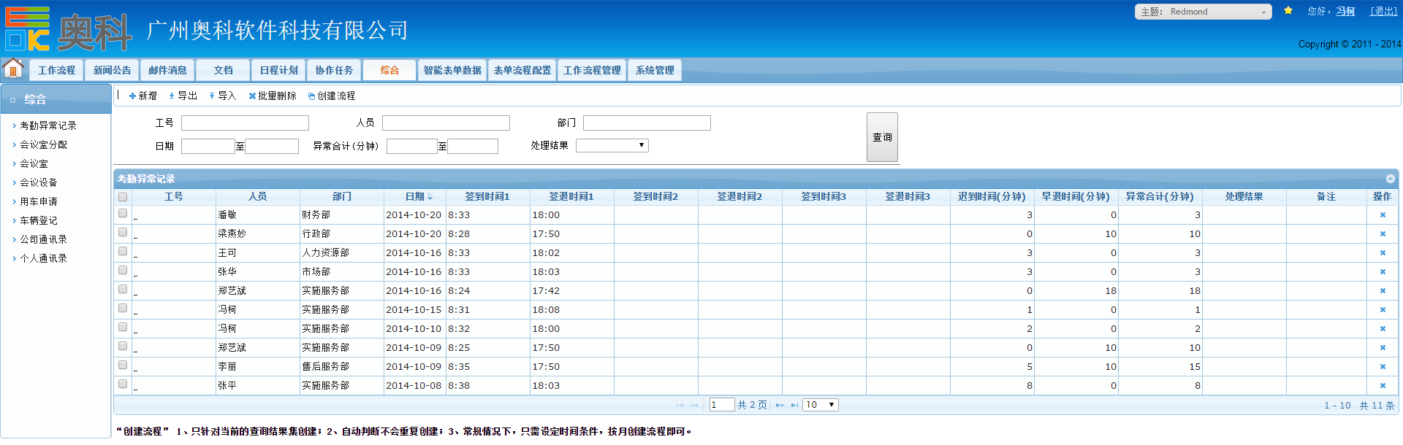Click the home icon in navigation bar
The width and height of the screenshot is (1403, 445).
point(13,69)
